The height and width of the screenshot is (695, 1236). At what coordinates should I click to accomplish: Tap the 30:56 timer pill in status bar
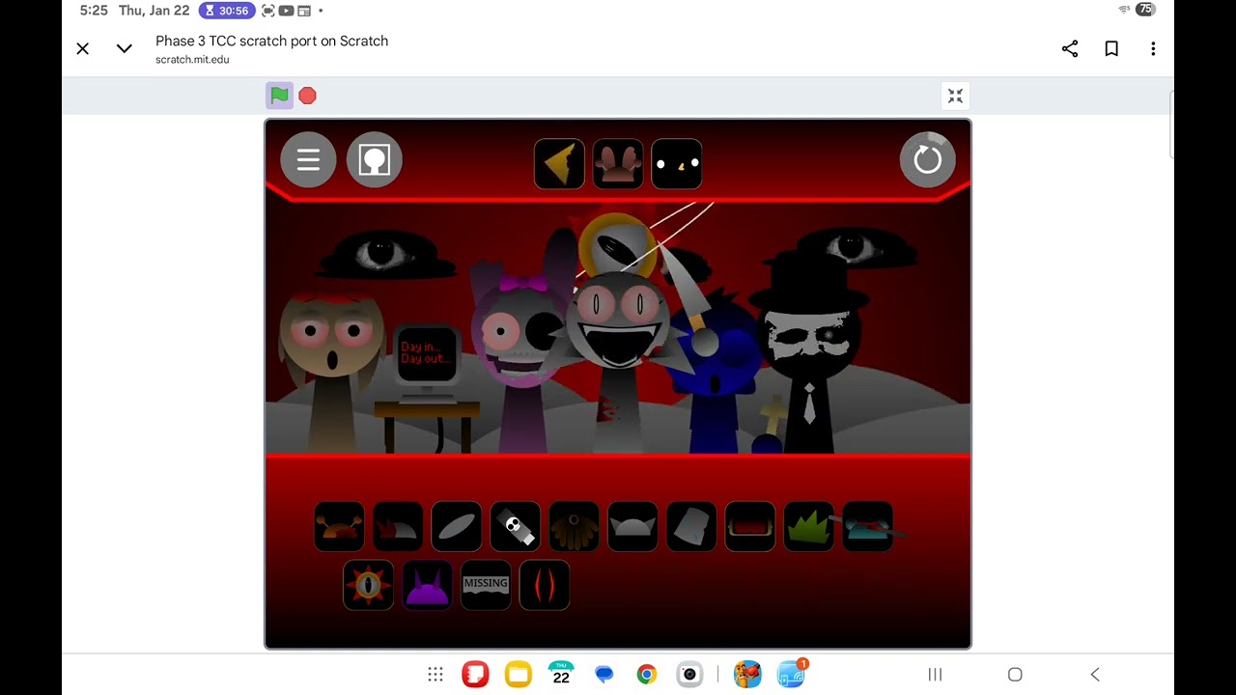pos(226,11)
